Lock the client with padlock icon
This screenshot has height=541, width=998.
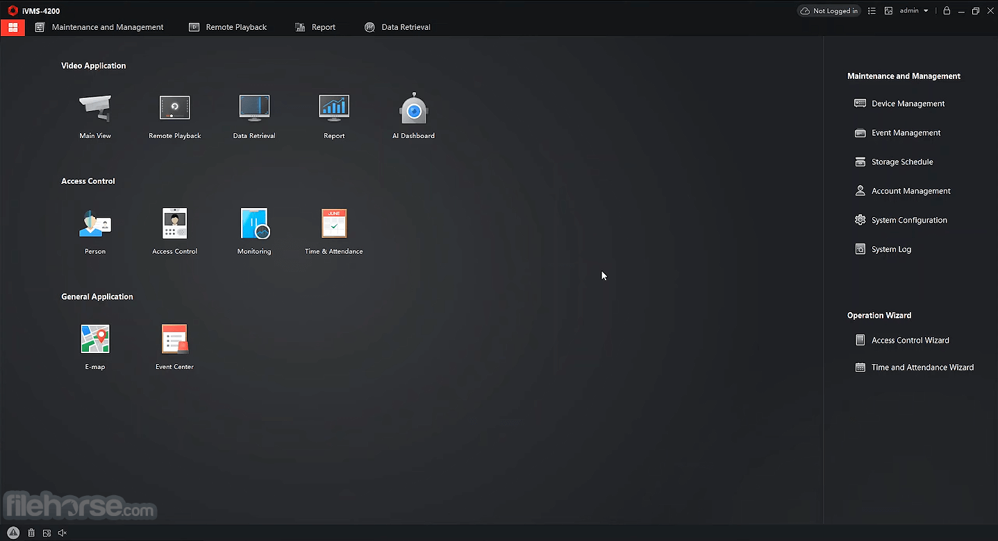947,10
